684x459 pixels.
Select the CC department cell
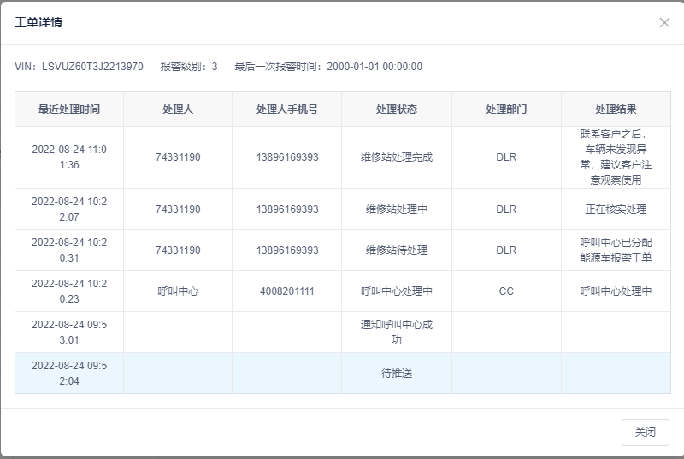tap(506, 291)
